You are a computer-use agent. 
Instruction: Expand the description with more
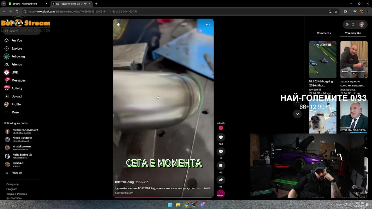(207, 188)
